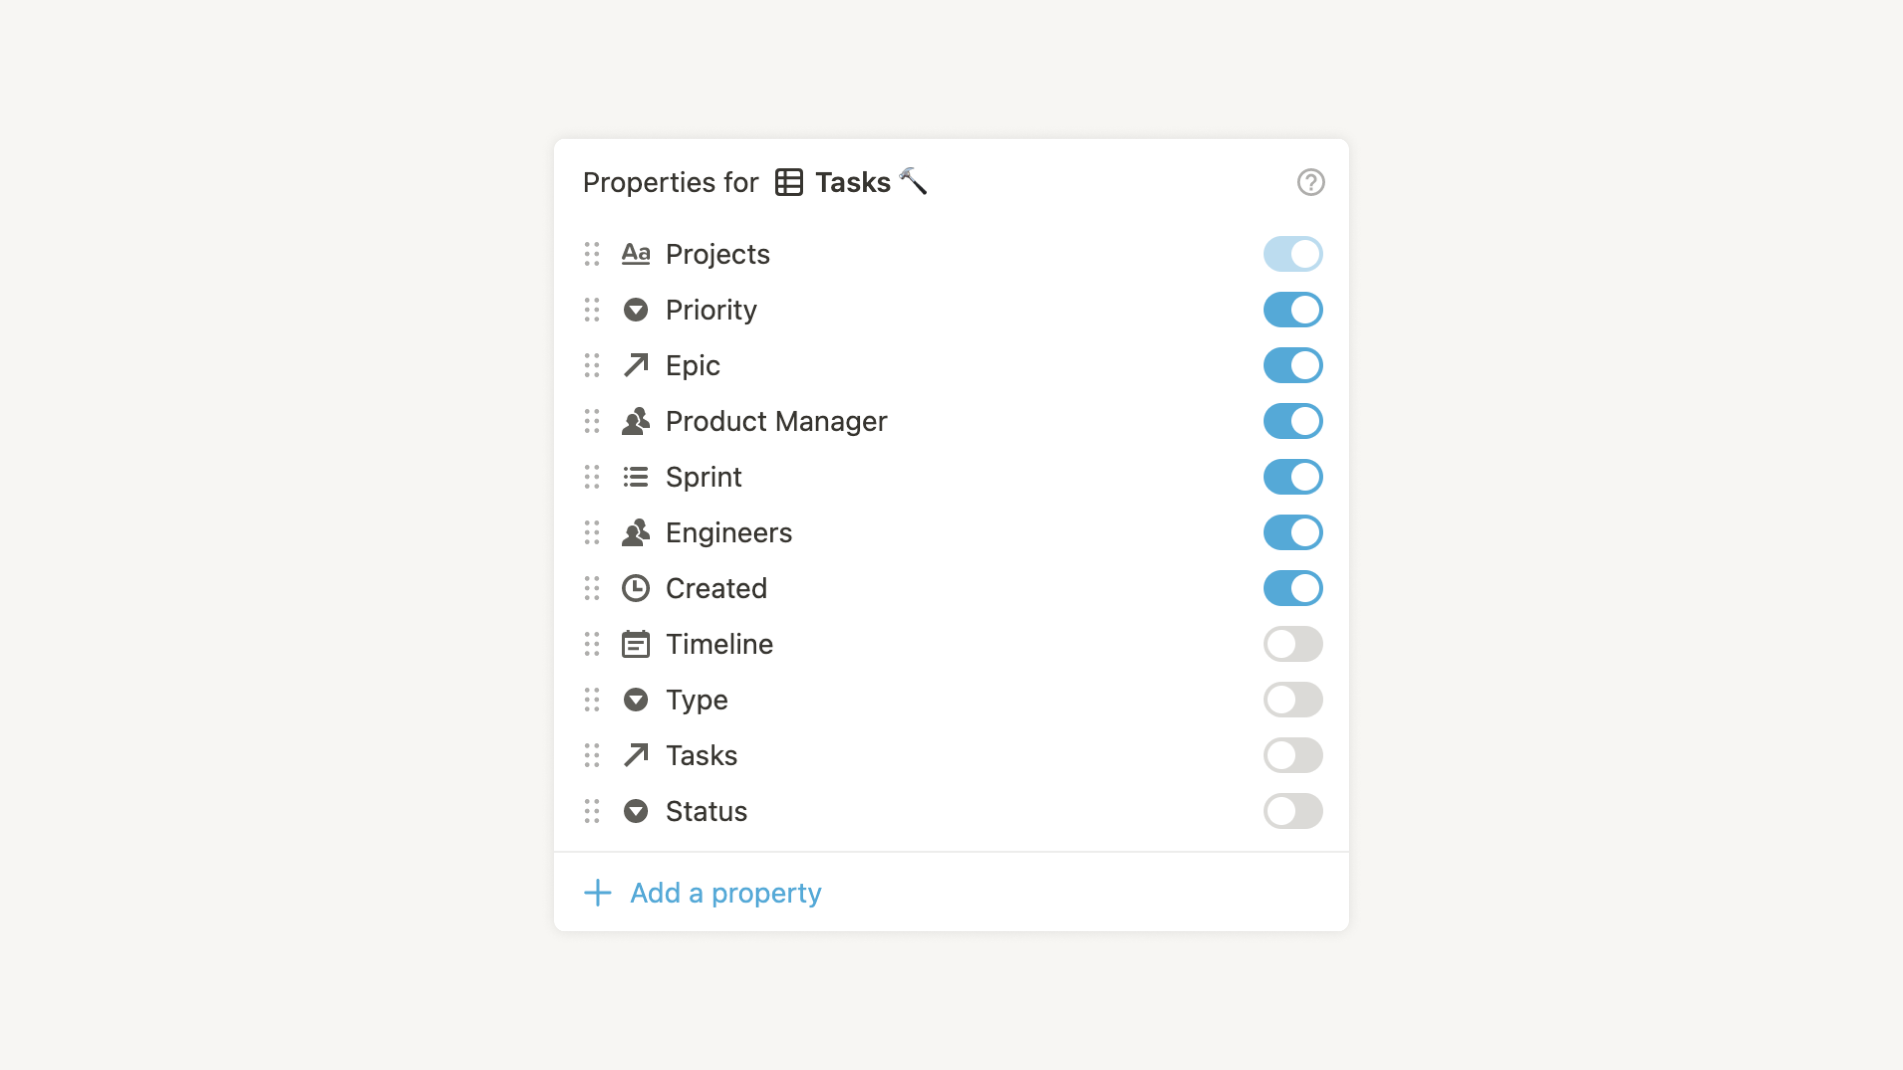Click the shield icon next to Type

[x=636, y=699]
